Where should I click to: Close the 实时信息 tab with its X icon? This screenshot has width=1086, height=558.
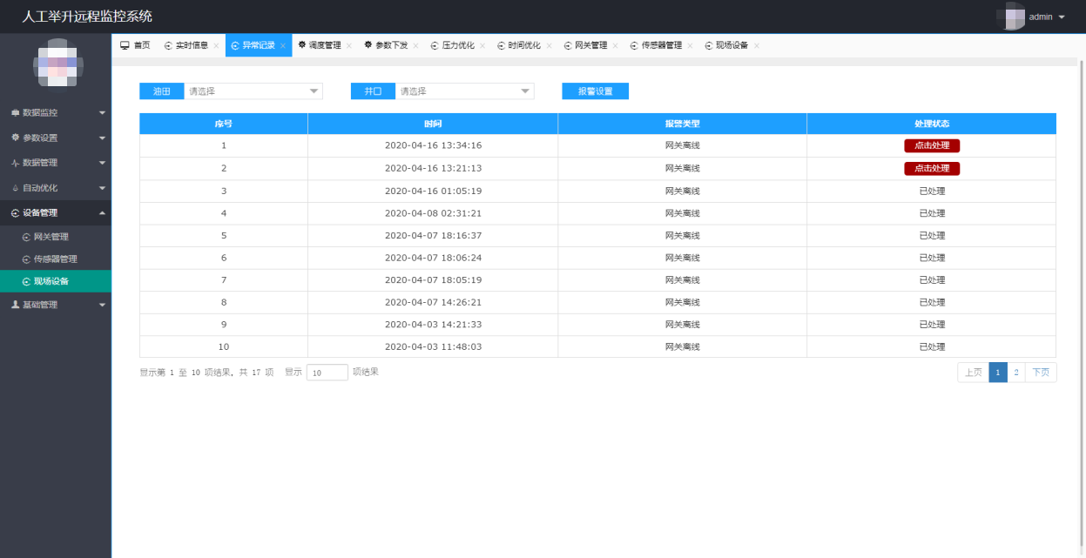click(x=216, y=46)
